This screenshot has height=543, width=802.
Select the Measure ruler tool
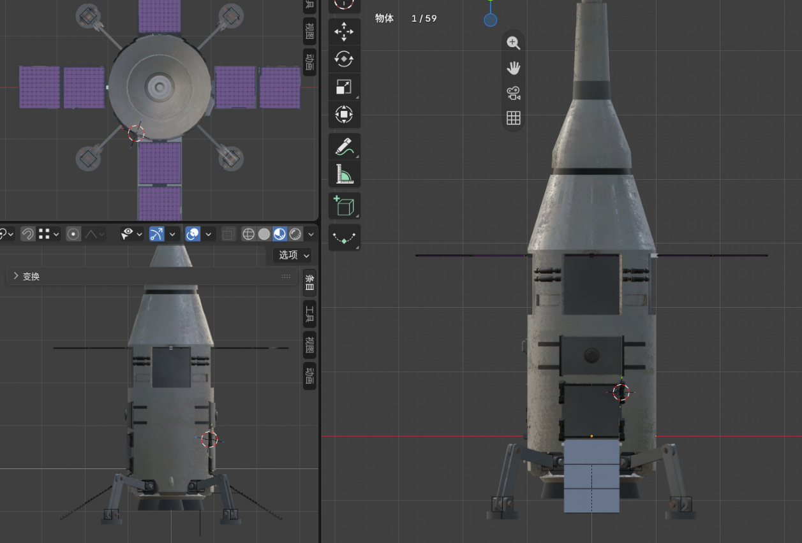[x=344, y=174]
